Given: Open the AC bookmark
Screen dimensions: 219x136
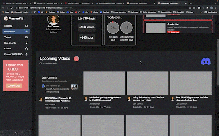Looking at the screenshot, I should [41, 12].
